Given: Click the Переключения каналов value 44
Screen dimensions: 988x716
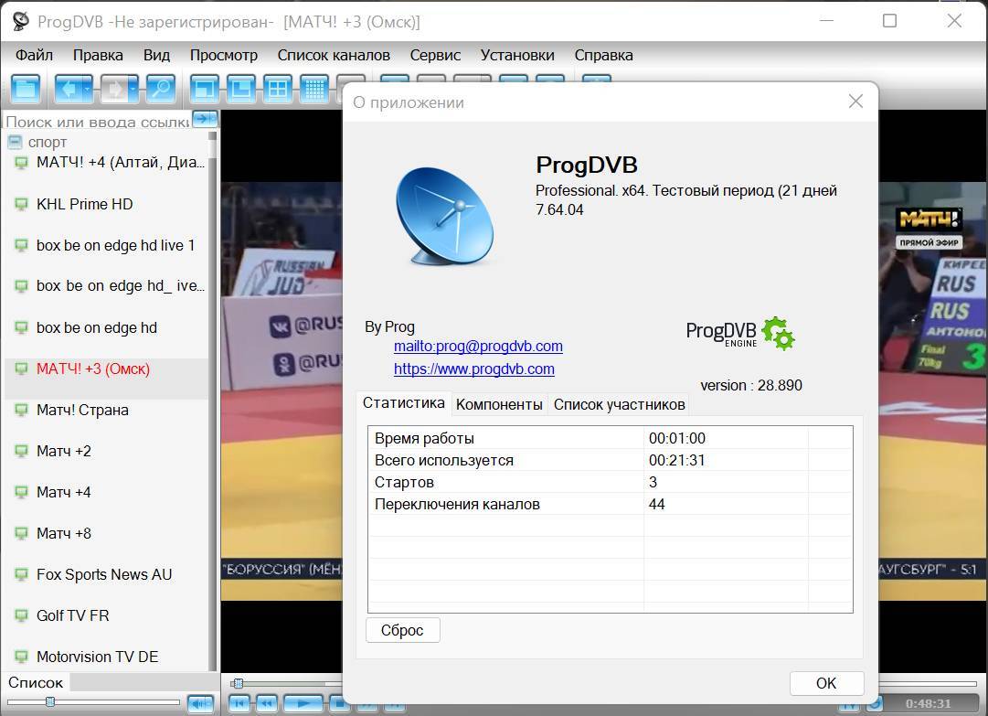Looking at the screenshot, I should 656,504.
